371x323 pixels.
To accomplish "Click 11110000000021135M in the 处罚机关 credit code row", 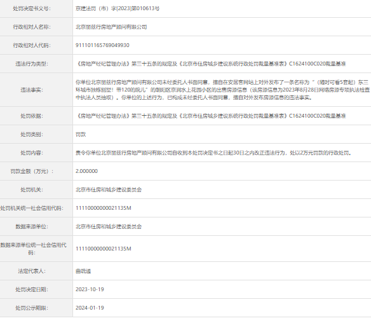I will coord(104,208).
